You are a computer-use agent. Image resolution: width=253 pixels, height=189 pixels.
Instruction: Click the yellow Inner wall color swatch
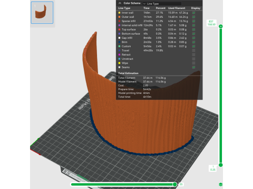tap(120, 13)
